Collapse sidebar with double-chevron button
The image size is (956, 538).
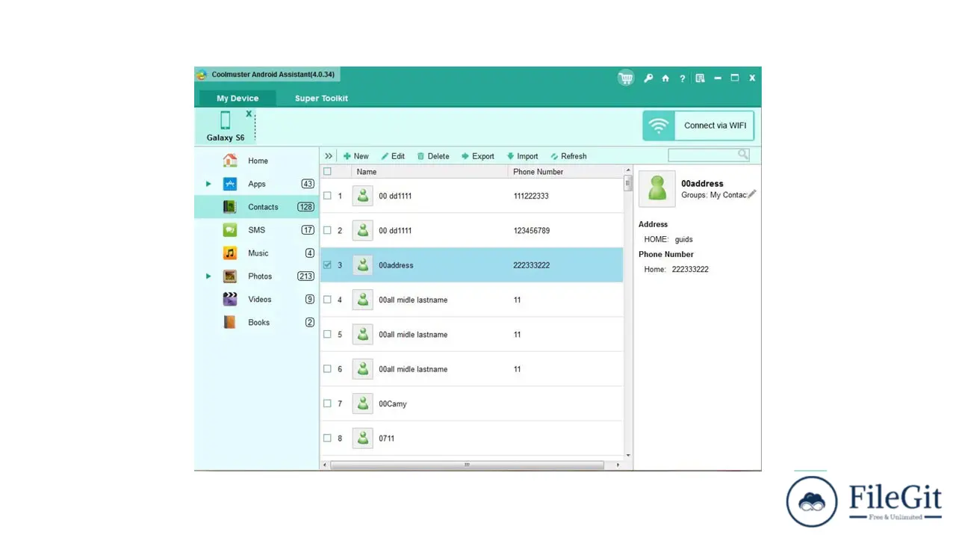329,156
